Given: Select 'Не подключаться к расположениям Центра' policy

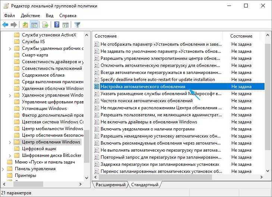Looking at the screenshot, I should pyautogui.click(x=161, y=108).
